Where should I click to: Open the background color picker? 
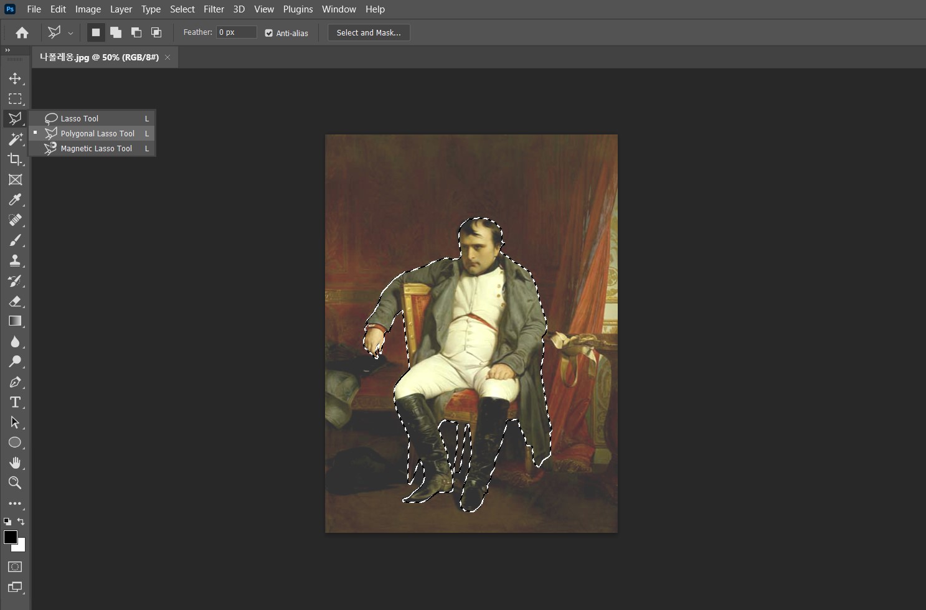point(21,547)
